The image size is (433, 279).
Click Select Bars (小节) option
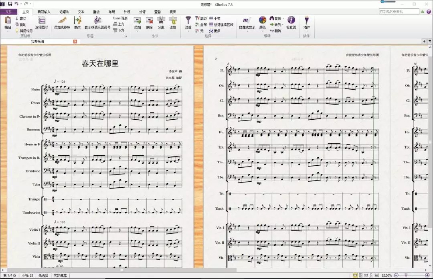(x=215, y=18)
